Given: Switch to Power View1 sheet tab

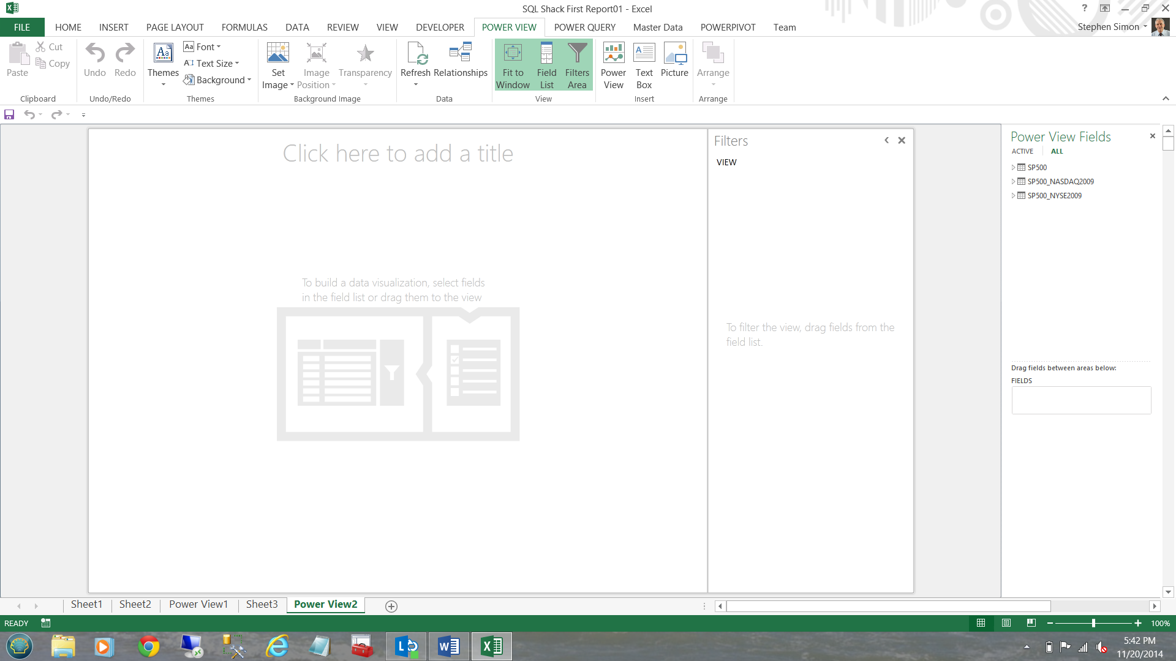Looking at the screenshot, I should pos(198,604).
